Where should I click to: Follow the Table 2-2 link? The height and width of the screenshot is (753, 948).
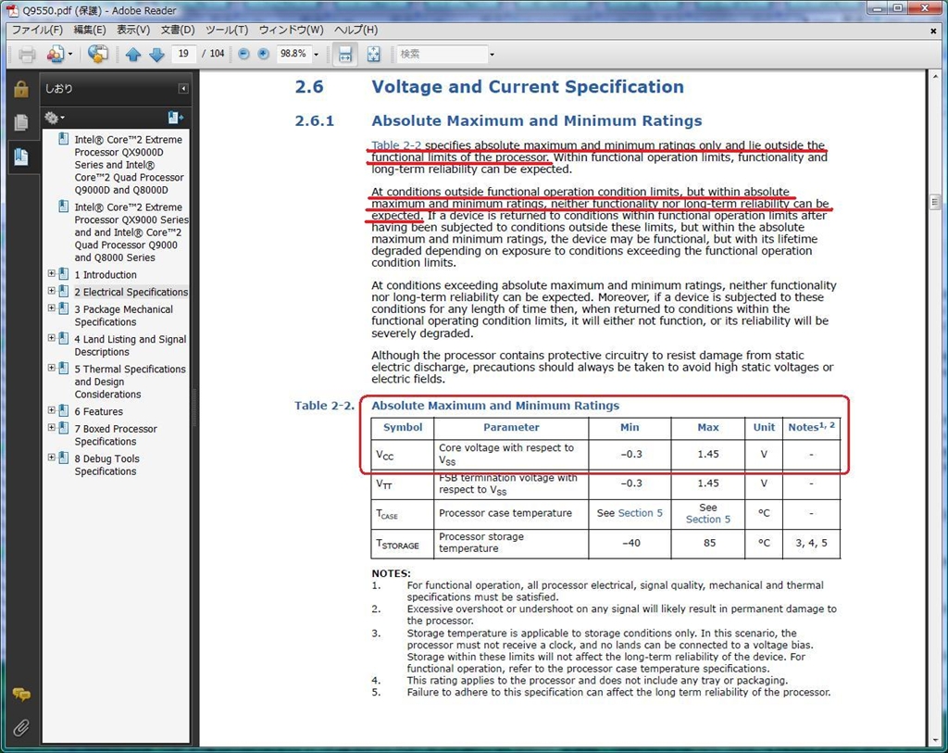[x=396, y=145]
